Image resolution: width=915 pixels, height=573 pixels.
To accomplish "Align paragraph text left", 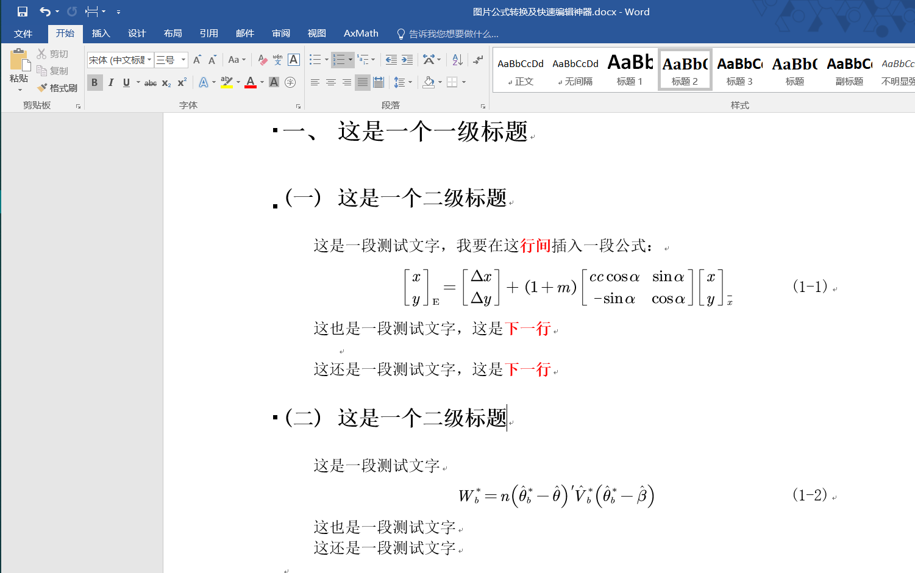I will 315,82.
